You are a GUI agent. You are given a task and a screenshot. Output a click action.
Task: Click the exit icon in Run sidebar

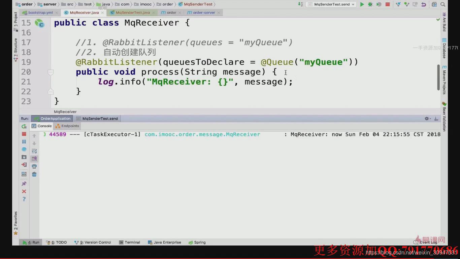click(24, 165)
